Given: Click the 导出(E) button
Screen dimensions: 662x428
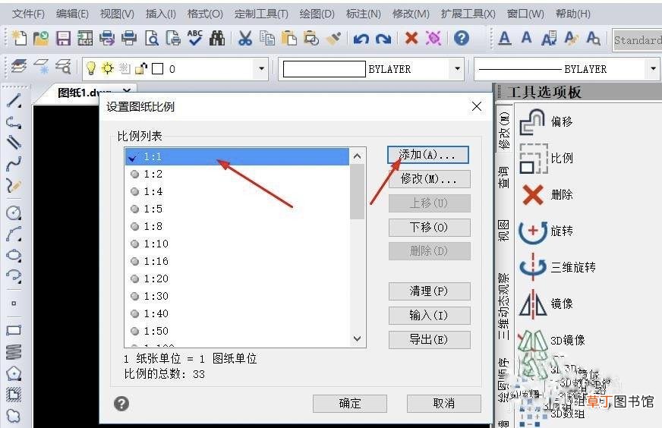Looking at the screenshot, I should (430, 340).
